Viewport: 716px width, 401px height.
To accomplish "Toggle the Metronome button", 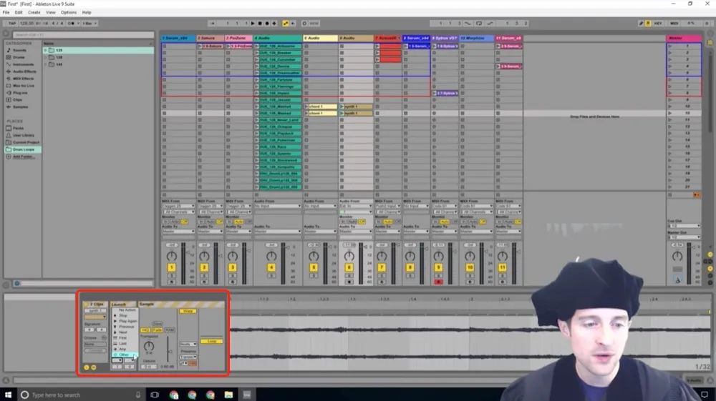I will pyautogui.click(x=71, y=24).
